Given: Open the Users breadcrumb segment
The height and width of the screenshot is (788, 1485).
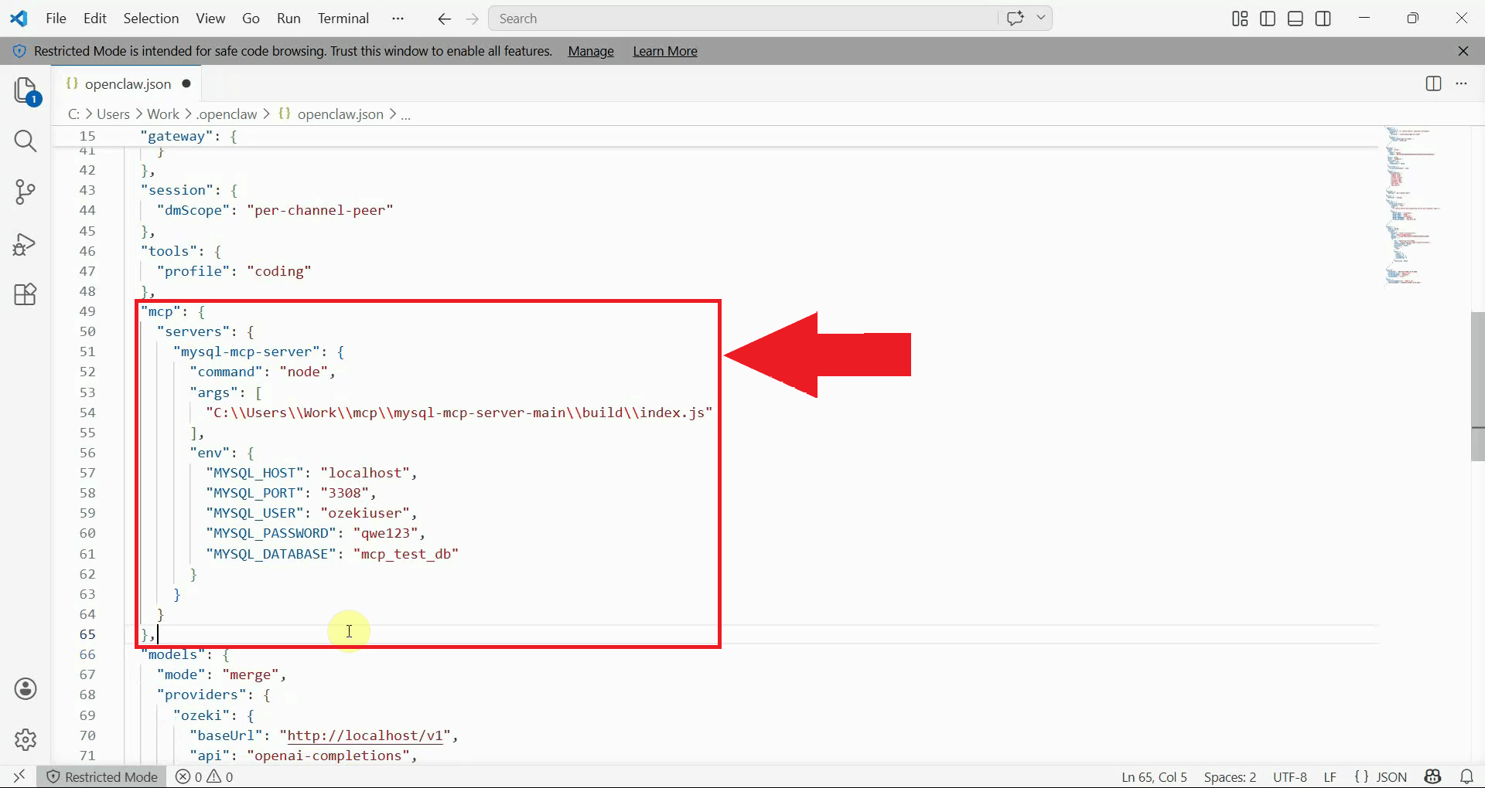Looking at the screenshot, I should [x=113, y=114].
